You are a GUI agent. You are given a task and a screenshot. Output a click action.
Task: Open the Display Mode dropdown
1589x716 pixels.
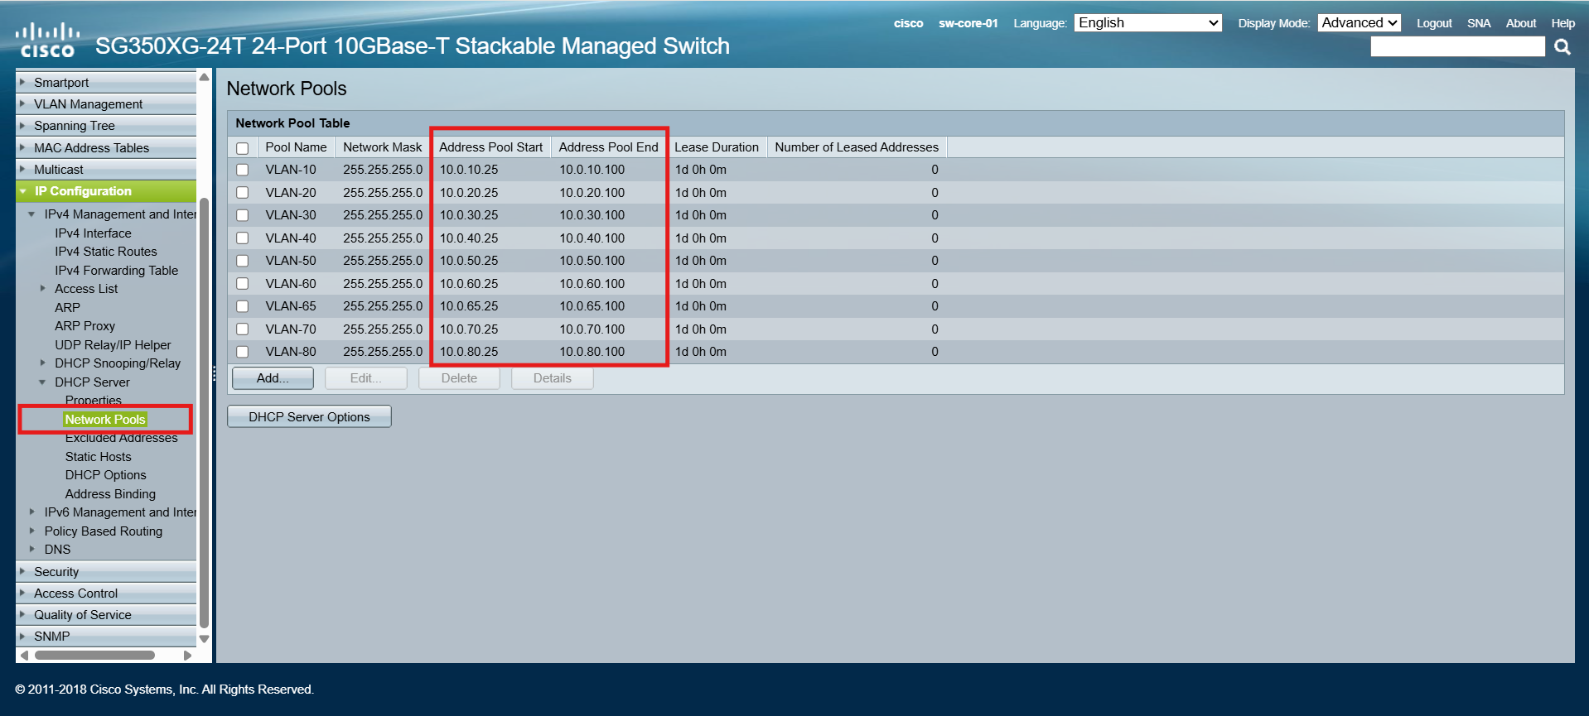pyautogui.click(x=1359, y=23)
